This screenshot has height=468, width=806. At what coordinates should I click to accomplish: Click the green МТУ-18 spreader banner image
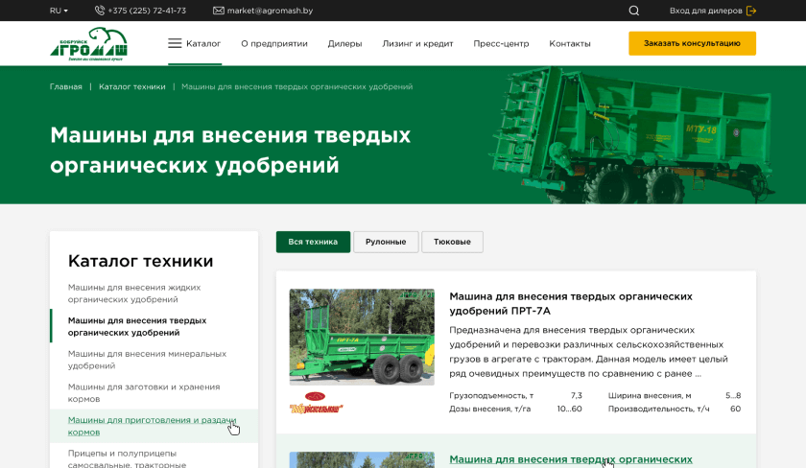pos(632,135)
